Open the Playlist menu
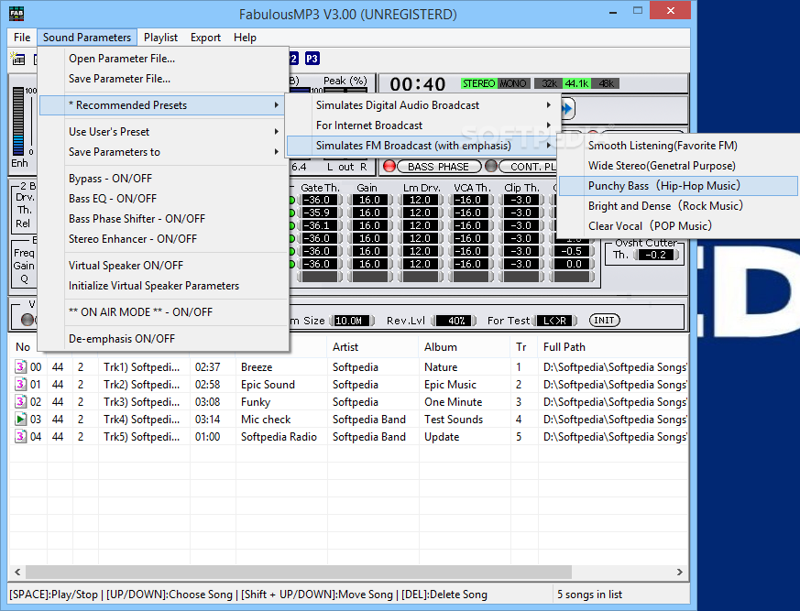The height and width of the screenshot is (611, 800). pos(160,38)
